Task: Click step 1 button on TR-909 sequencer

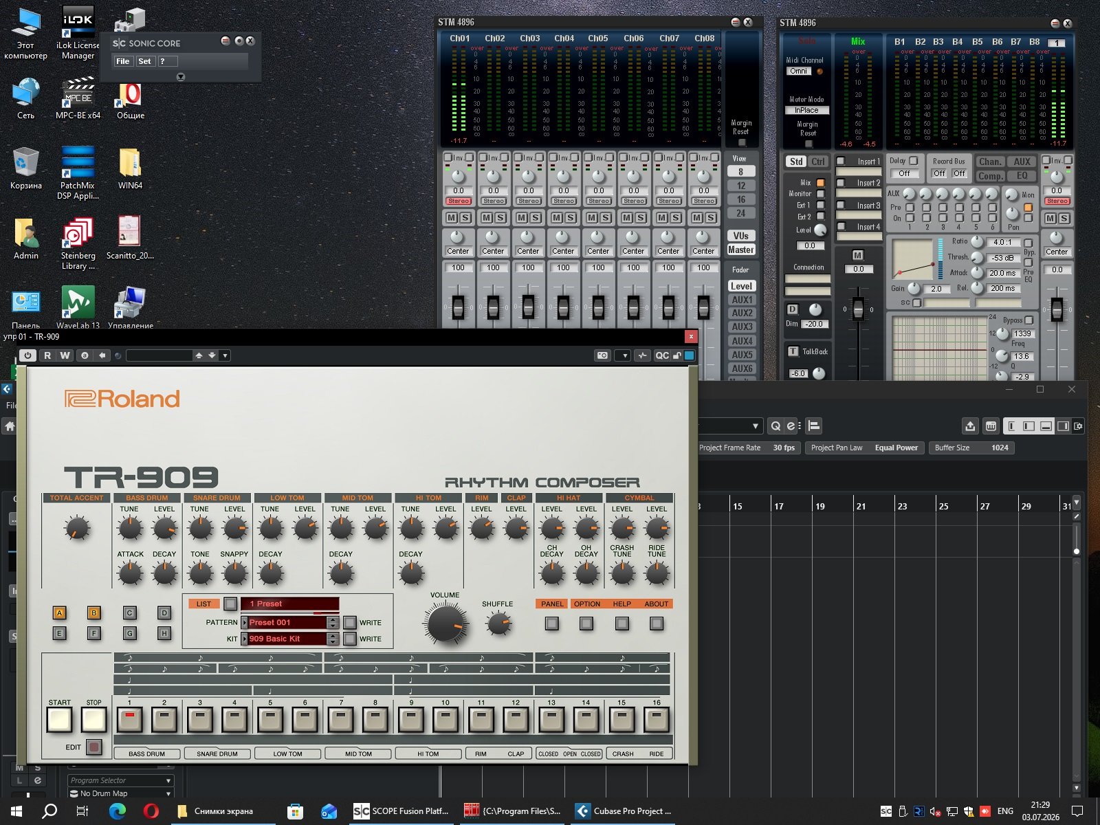Action: click(129, 720)
